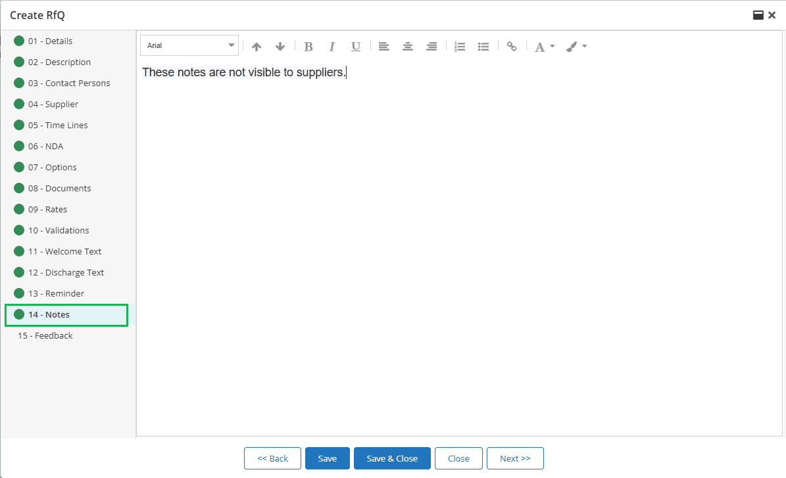Toggle bold formatting
This screenshot has width=786, height=478.
308,47
